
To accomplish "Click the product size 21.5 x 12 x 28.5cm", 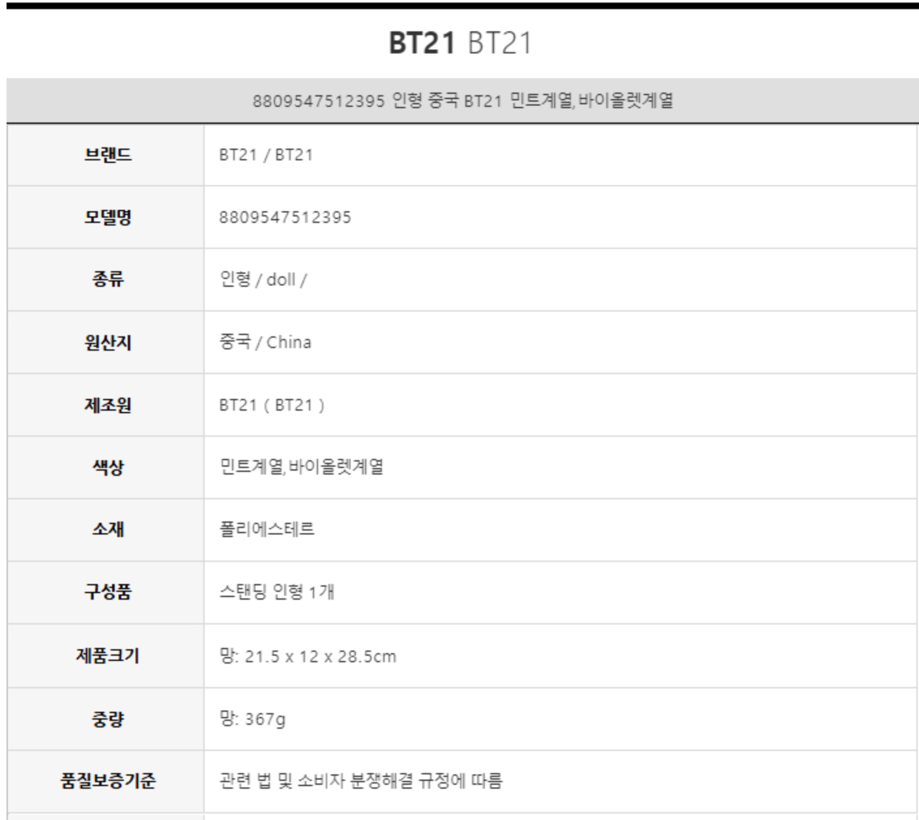I will point(320,656).
